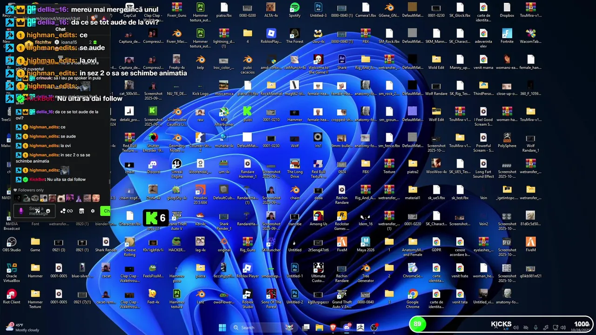
Task: Open the ZBrush taskbar icon
Action: pyautogui.click(x=360, y=328)
